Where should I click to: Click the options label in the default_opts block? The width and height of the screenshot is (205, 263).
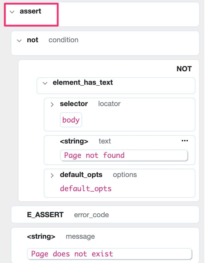coord(125,175)
